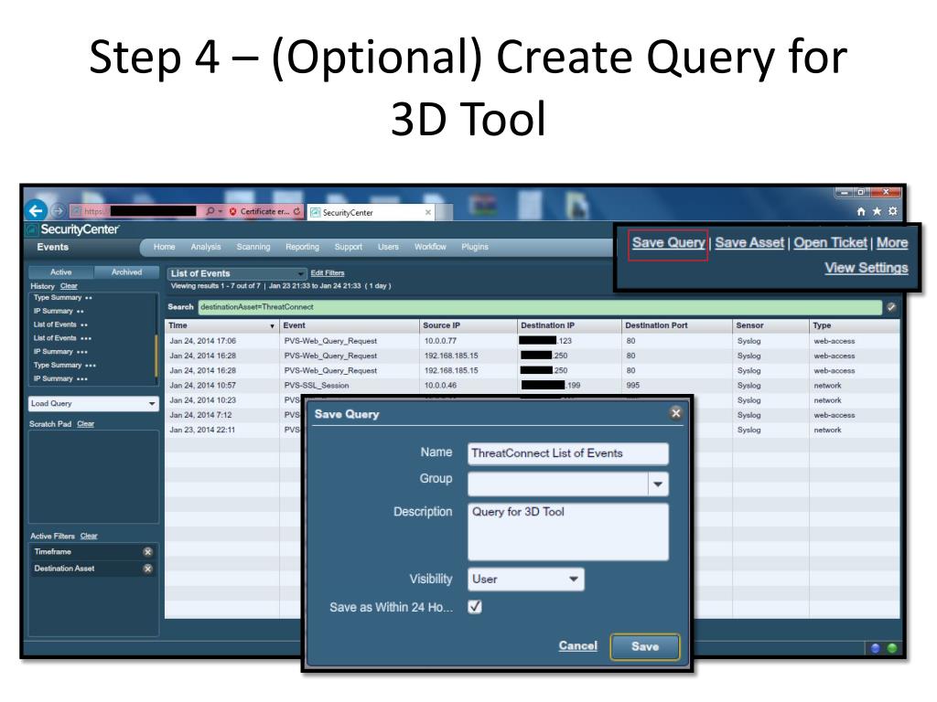
Task: Select the Jan 24, 2014 17:06 event row
Action: point(532,341)
